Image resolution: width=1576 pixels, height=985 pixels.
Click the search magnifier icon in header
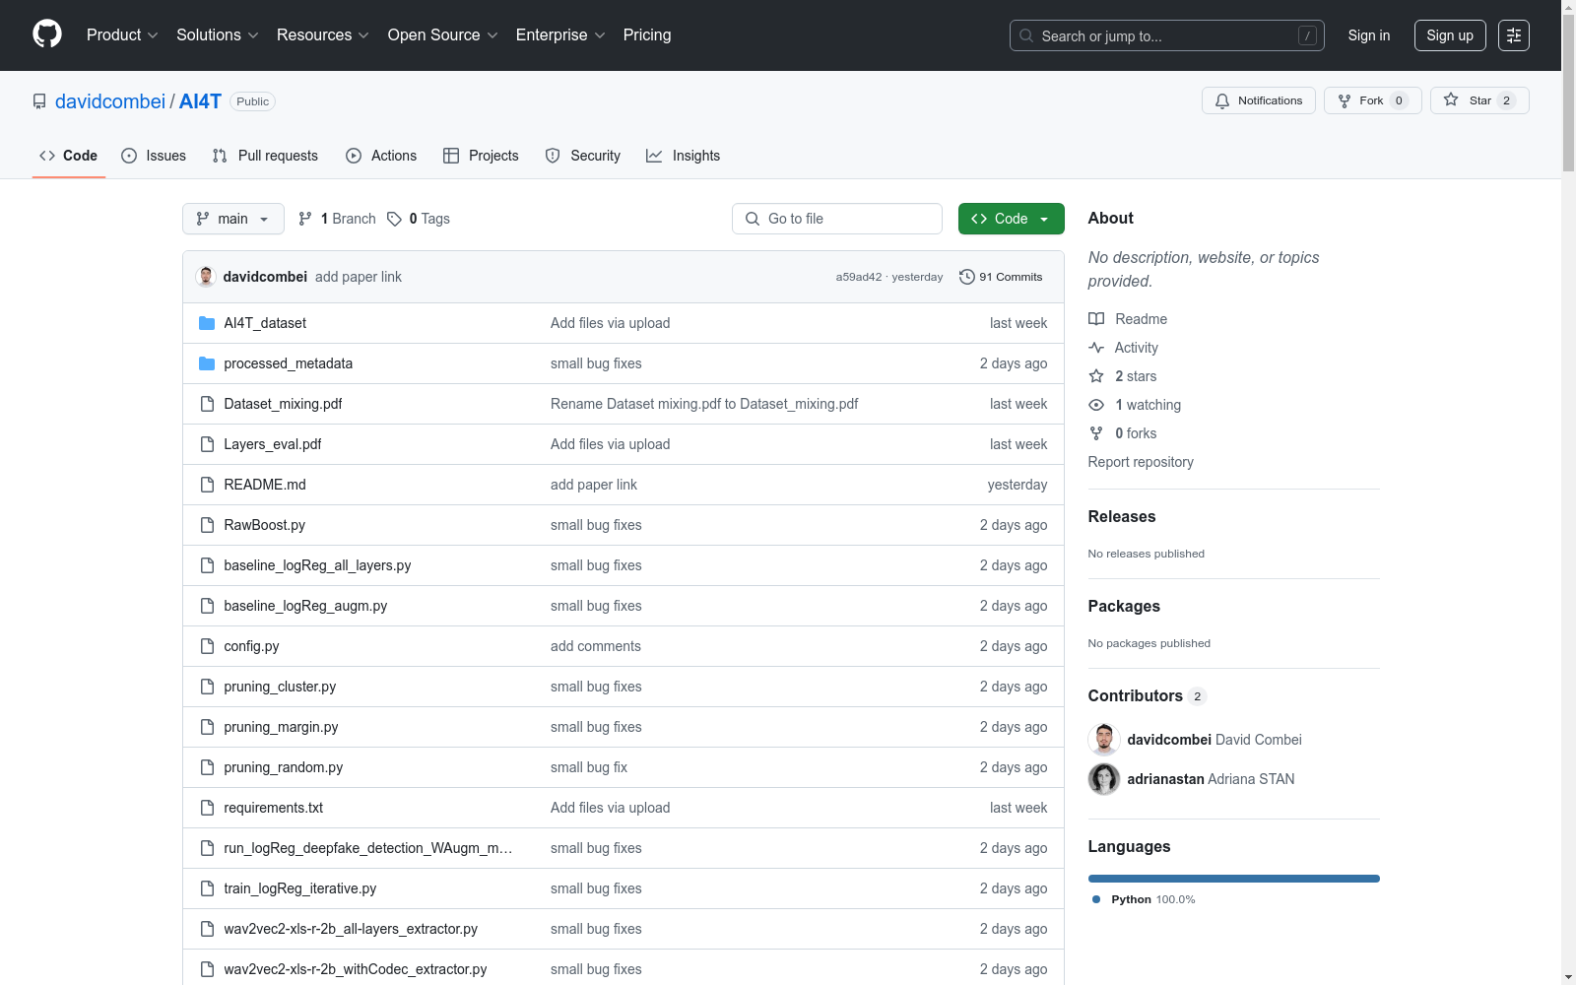[1026, 35]
